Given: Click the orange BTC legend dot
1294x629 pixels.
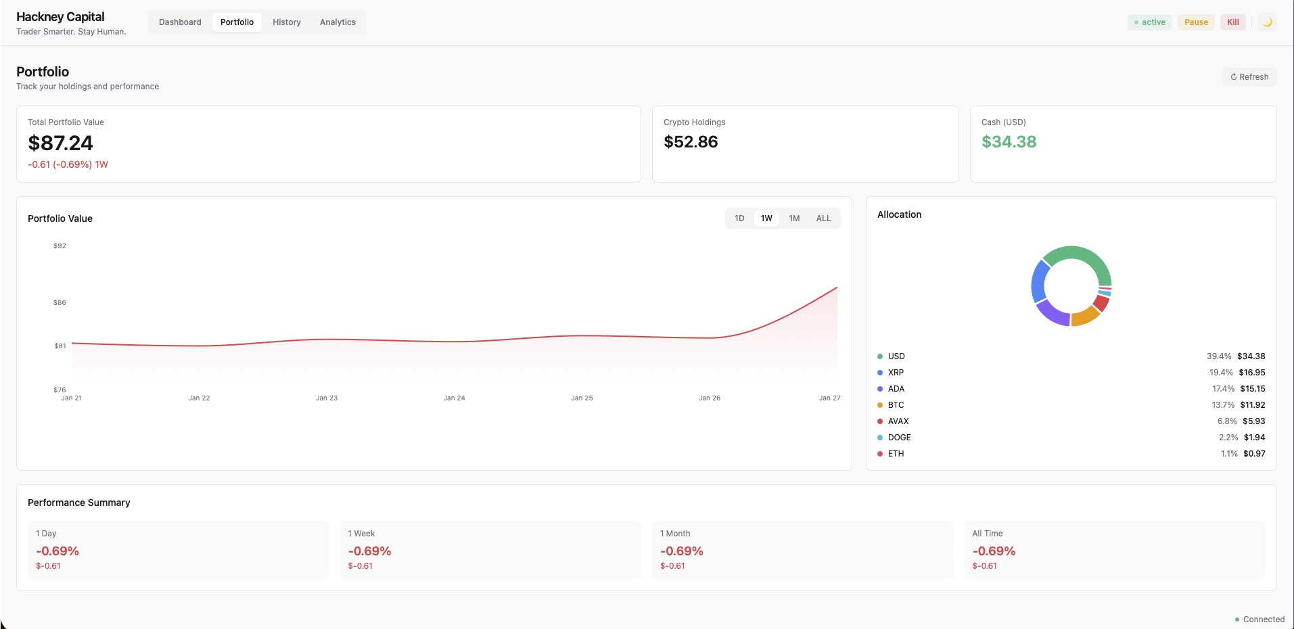Looking at the screenshot, I should [x=880, y=405].
